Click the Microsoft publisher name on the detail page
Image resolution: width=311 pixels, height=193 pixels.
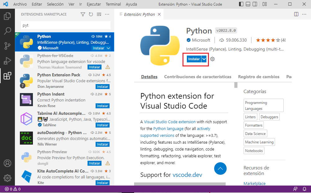[201, 40]
